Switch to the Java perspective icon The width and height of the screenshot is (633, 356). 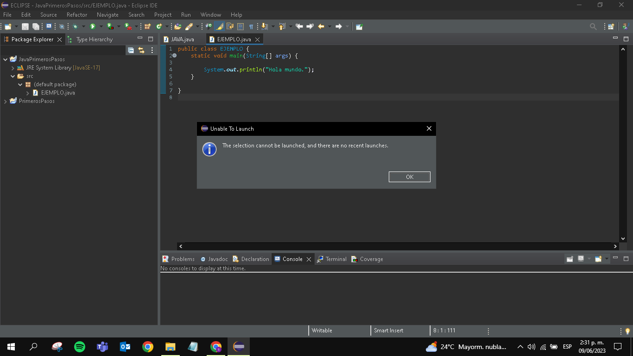pos(625,26)
